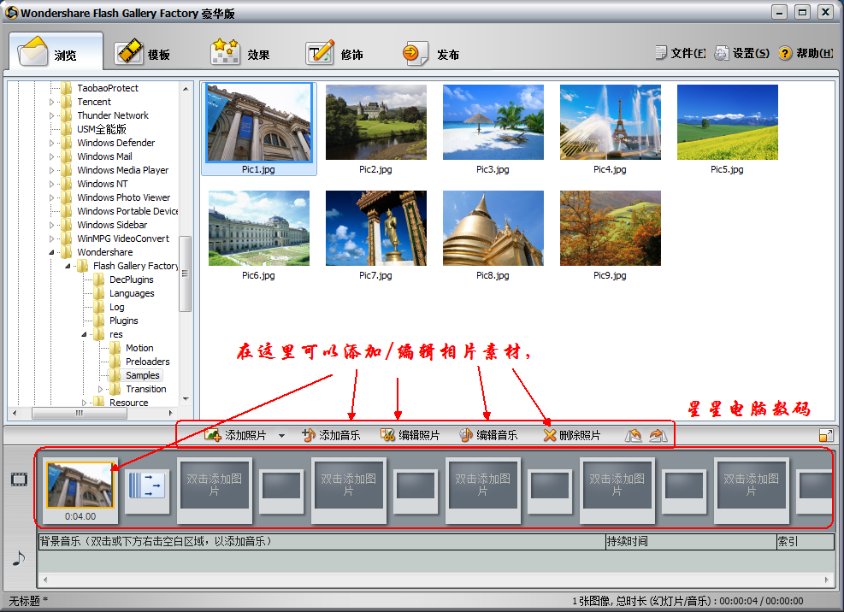Select the USM全能版 folder
Image resolution: width=844 pixels, height=612 pixels.
pyautogui.click(x=102, y=129)
